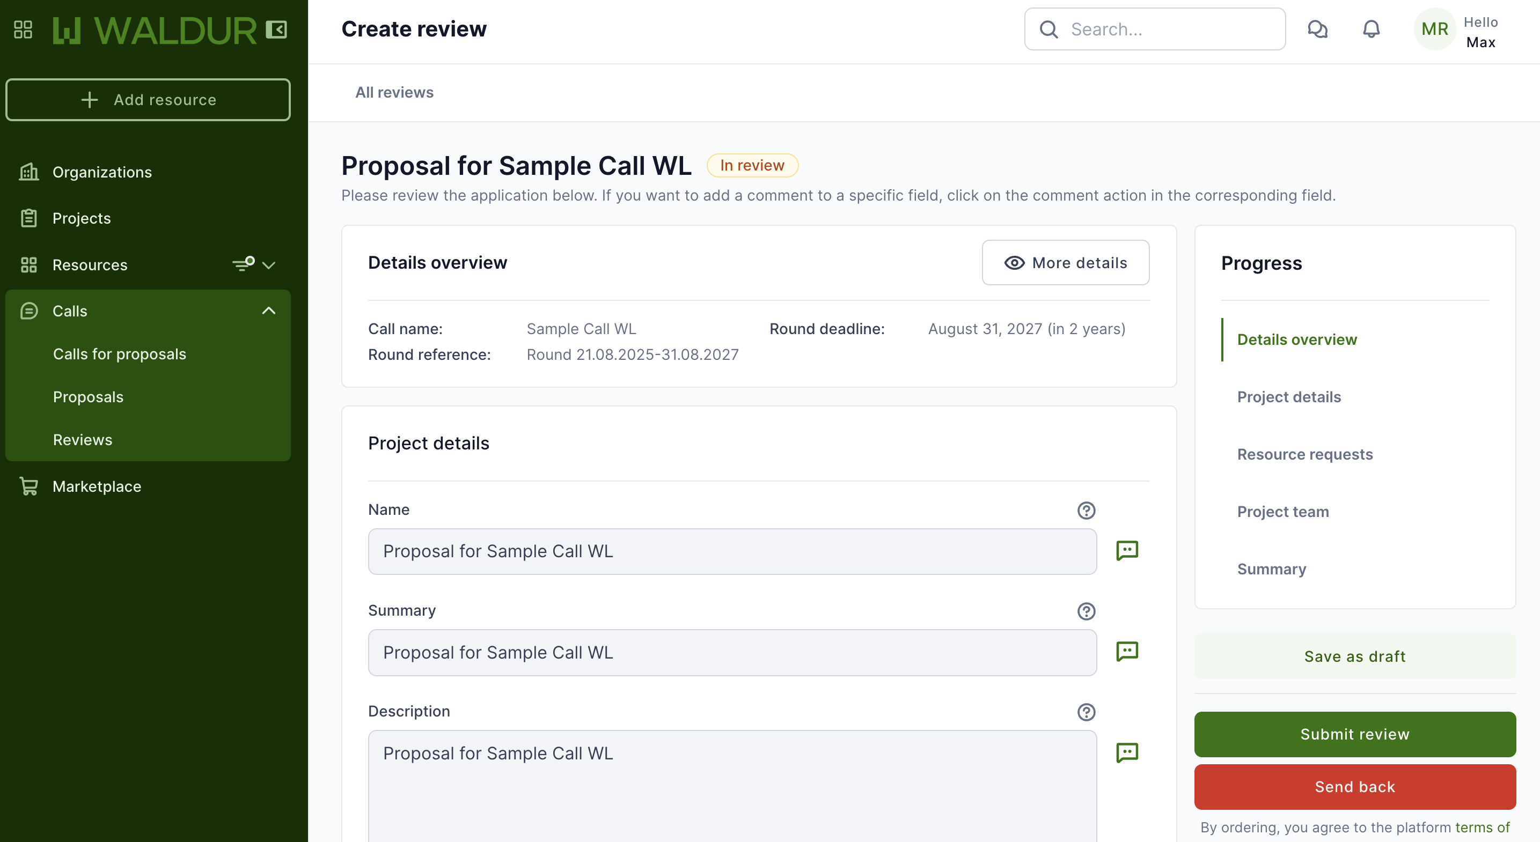1540x842 pixels.
Task: Jump to Resource requests progress step
Action: pyautogui.click(x=1304, y=454)
